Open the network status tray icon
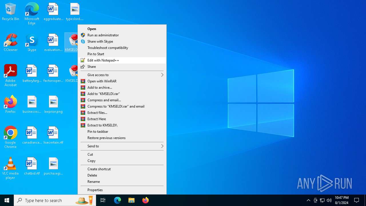 pos(322,200)
